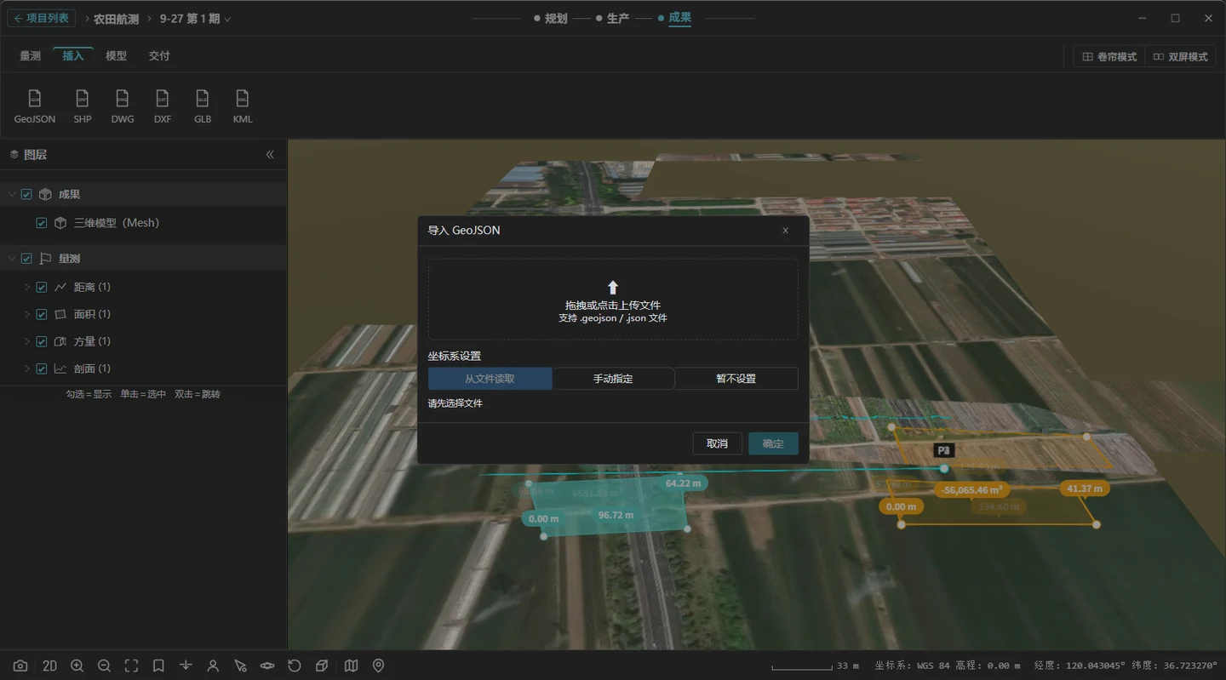This screenshot has width=1226, height=680.
Task: Collapse the 成果 layer group
Action: tap(12, 195)
